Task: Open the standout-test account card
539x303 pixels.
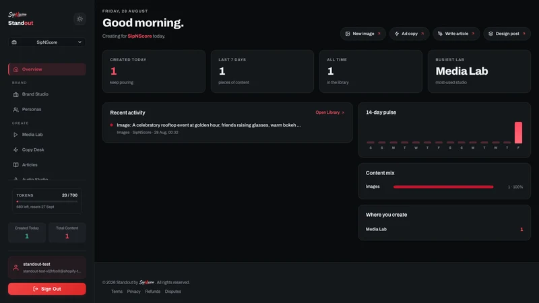Action: click(x=47, y=267)
